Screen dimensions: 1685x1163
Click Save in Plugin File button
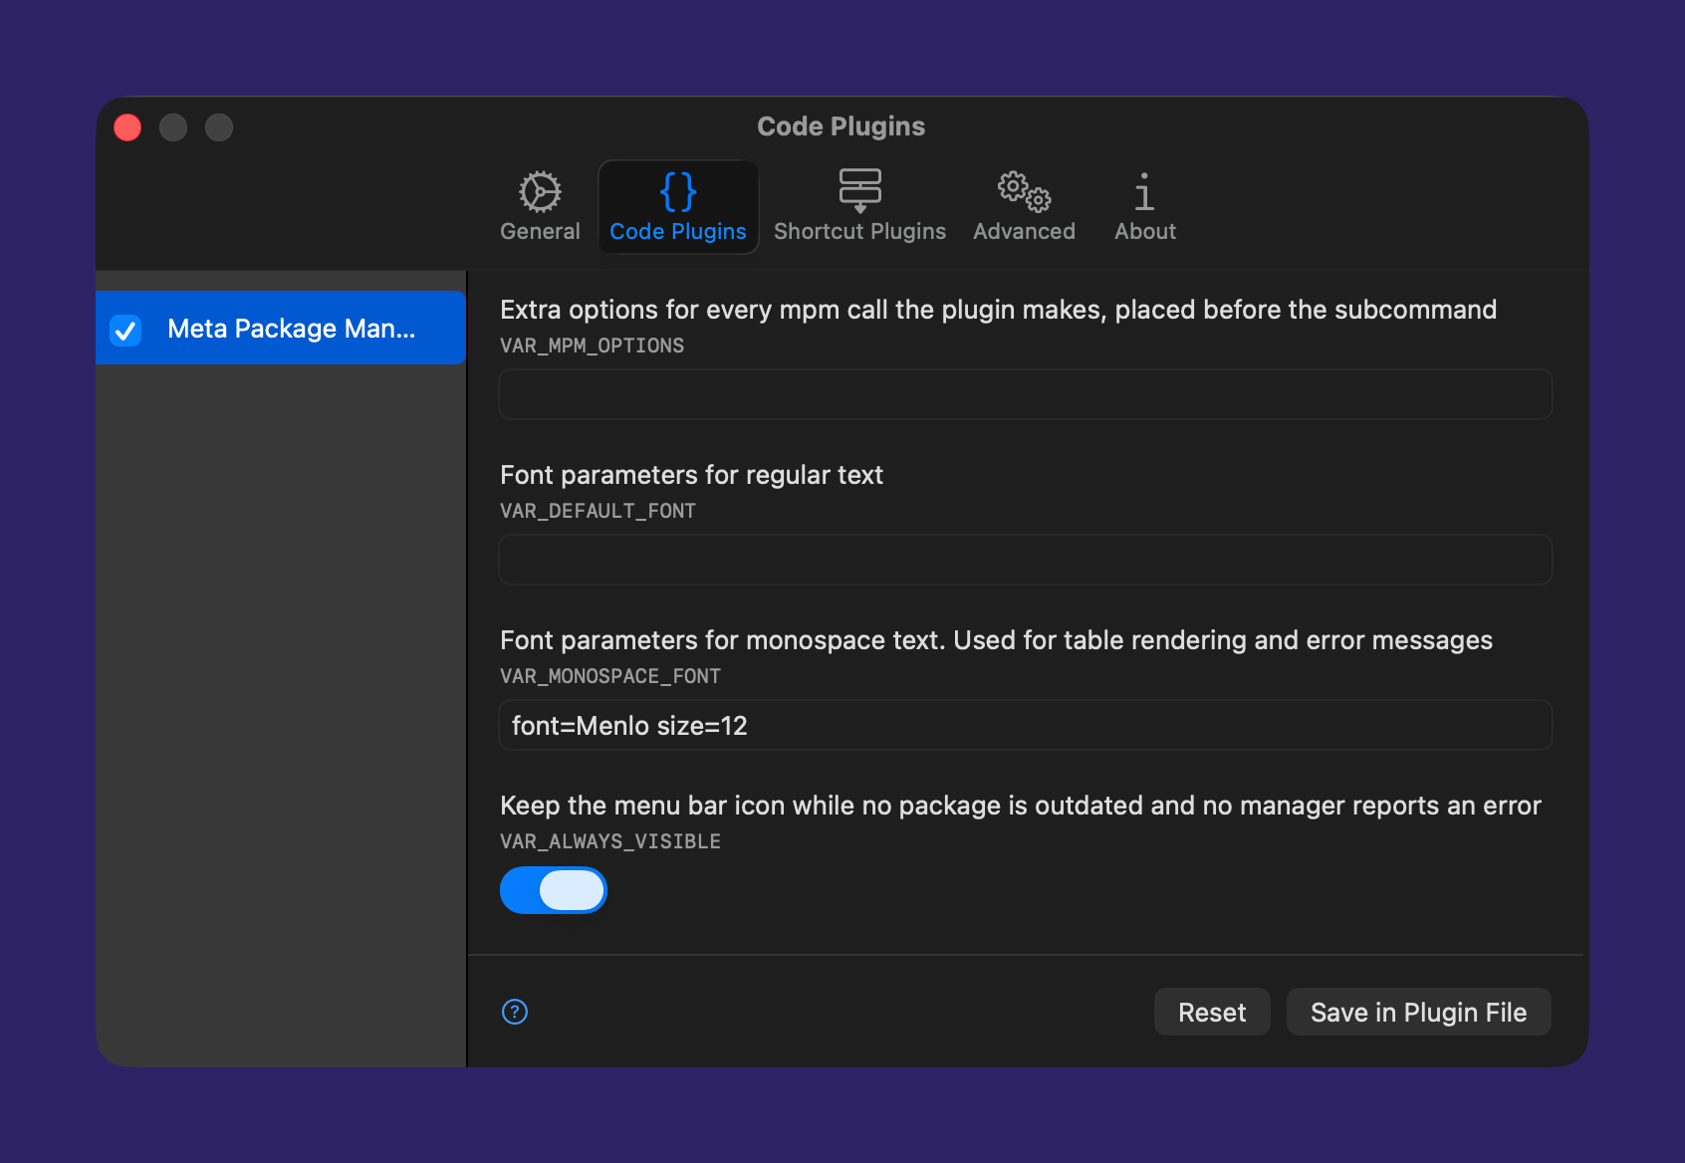pyautogui.click(x=1418, y=1012)
